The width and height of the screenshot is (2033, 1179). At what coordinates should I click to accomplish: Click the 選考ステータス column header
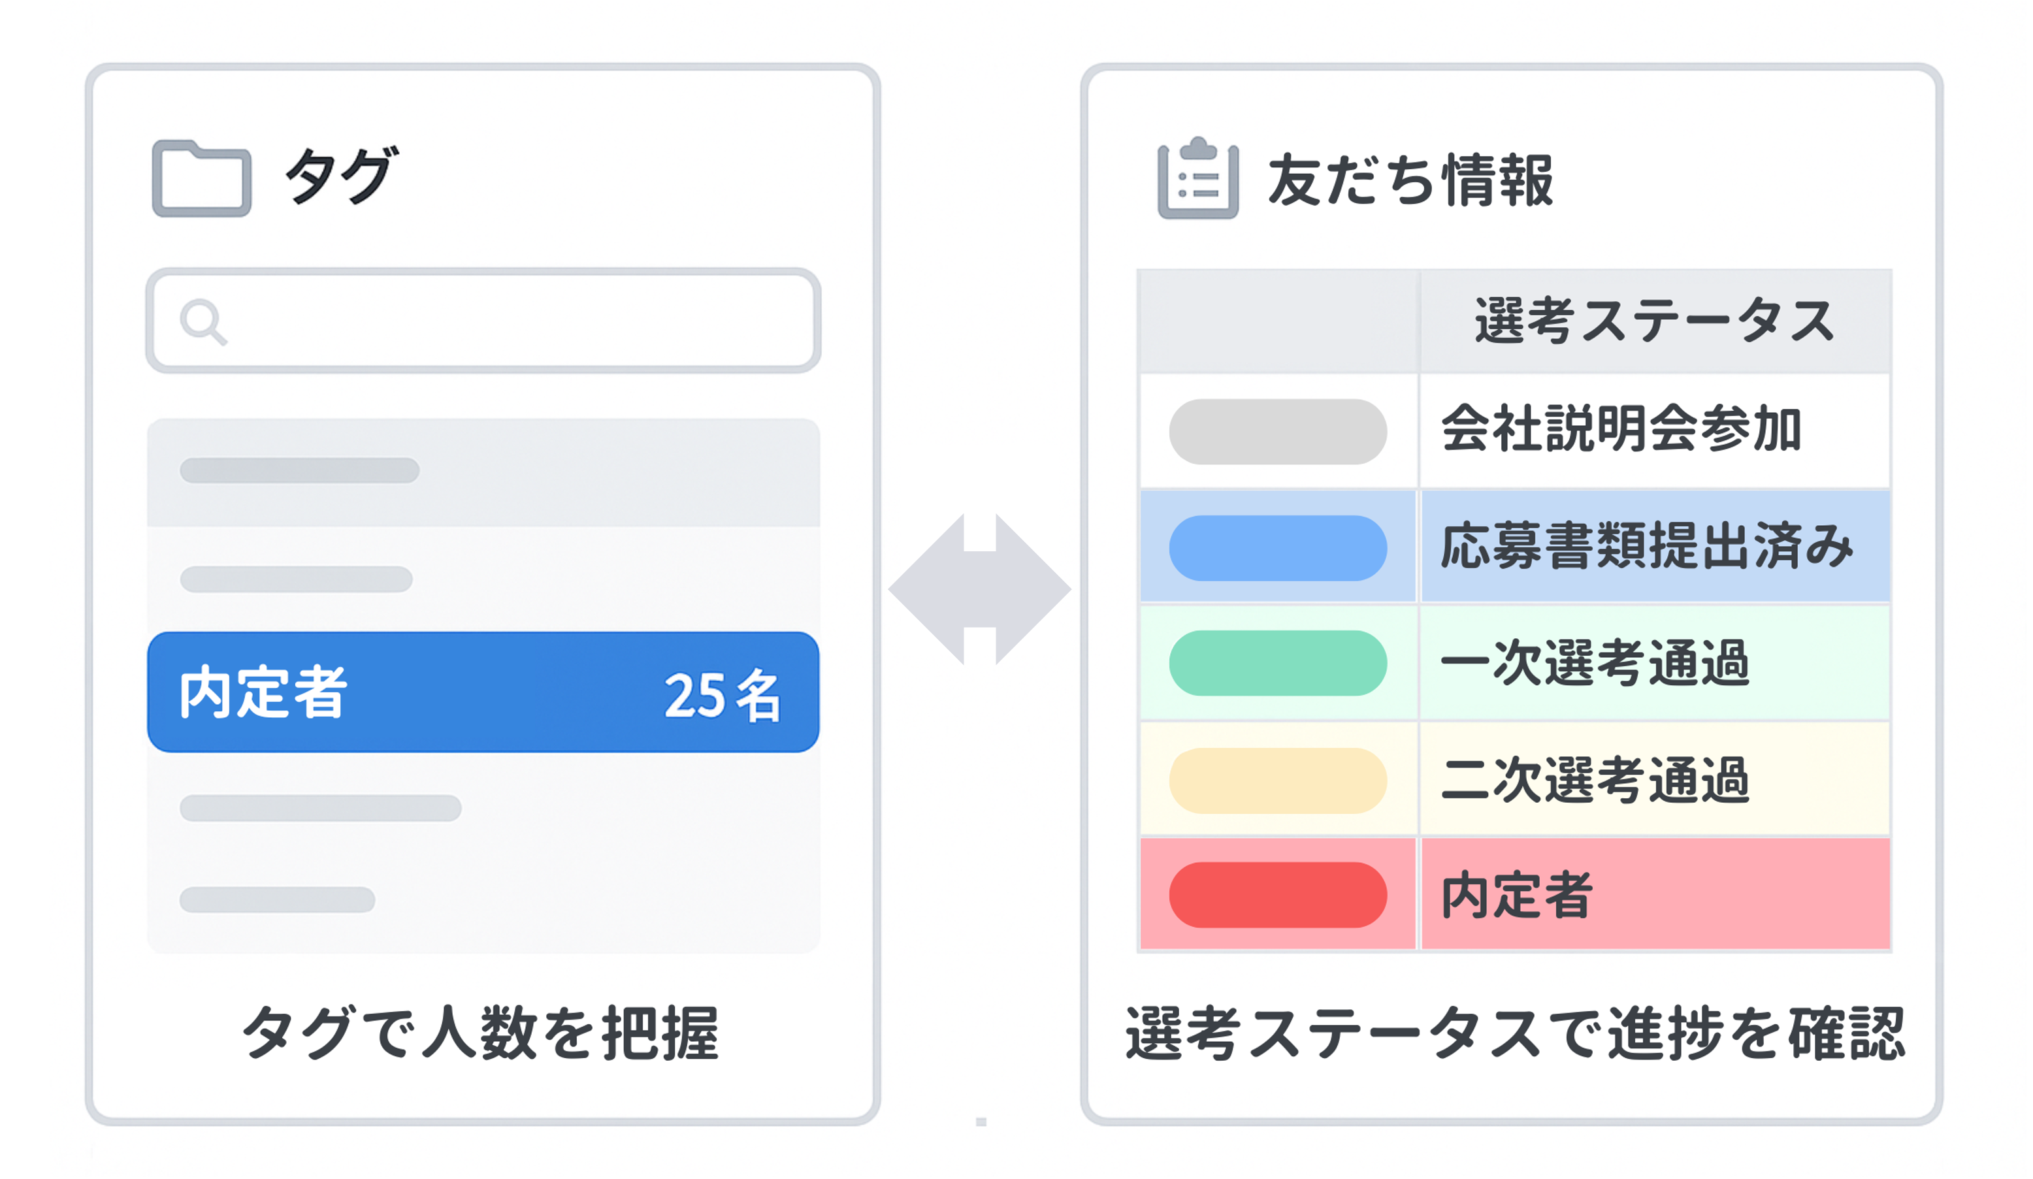[1655, 321]
